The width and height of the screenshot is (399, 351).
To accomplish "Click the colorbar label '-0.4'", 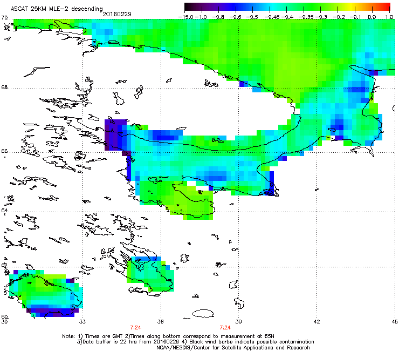I will point(287,17).
